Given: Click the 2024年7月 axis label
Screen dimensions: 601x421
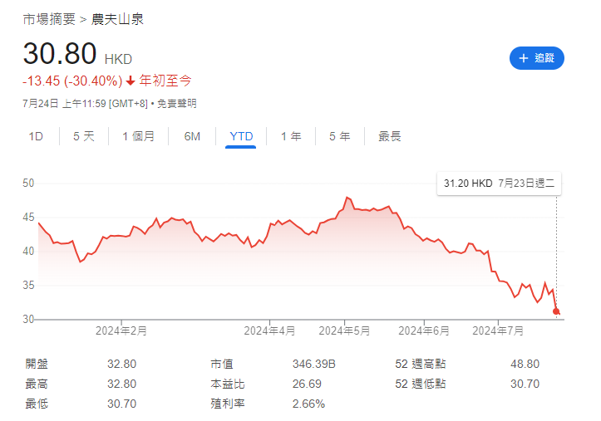Looking at the screenshot, I should click(498, 330).
